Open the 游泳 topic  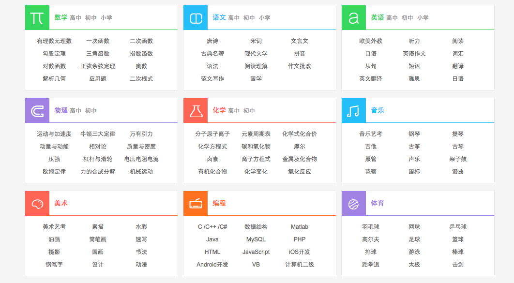[x=414, y=252]
